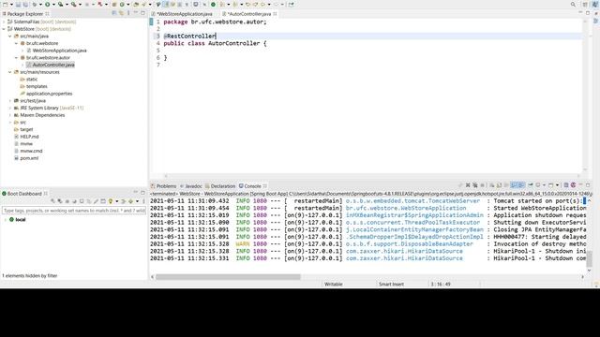Viewport: 600px width, 337px height.
Task: Toggle Pin Console button
Action: pyautogui.click(x=531, y=185)
